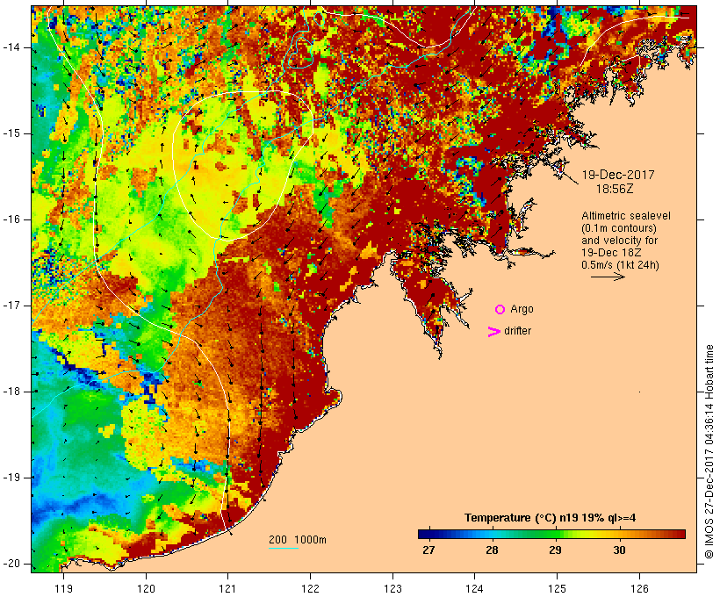Click latitude axis label '-14'
The height and width of the screenshot is (597, 720).
(11, 47)
